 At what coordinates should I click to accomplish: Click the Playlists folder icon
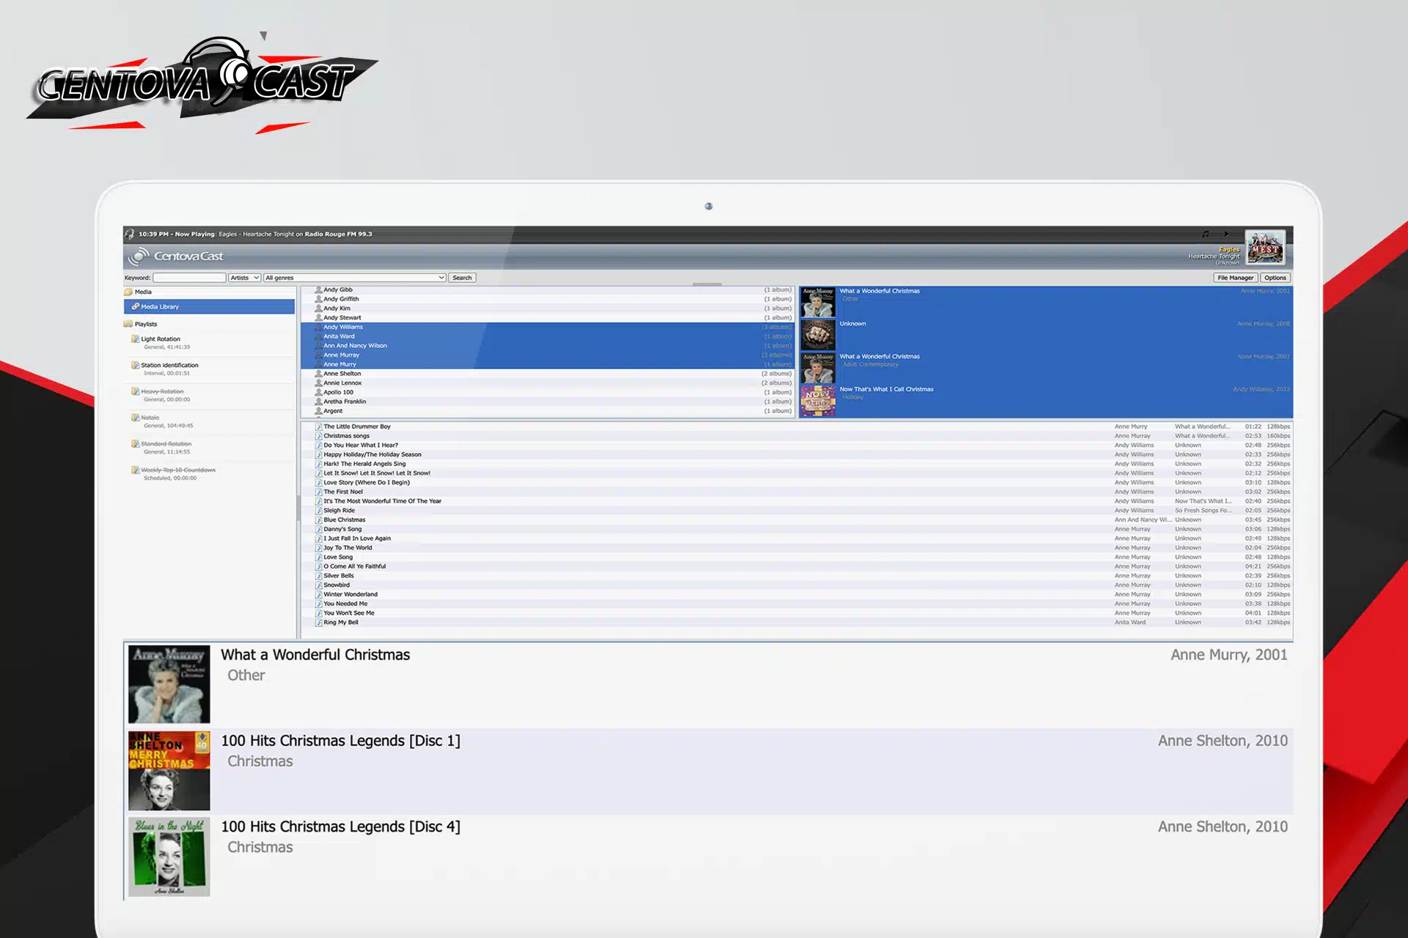click(129, 324)
